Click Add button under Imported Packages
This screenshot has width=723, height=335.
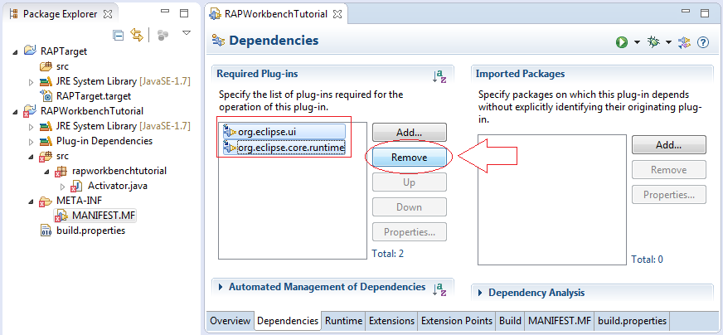[x=668, y=145]
